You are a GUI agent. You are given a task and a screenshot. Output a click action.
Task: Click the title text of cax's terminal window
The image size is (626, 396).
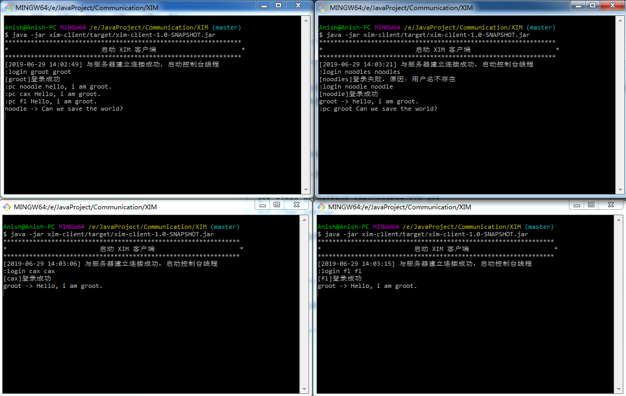click(x=85, y=207)
